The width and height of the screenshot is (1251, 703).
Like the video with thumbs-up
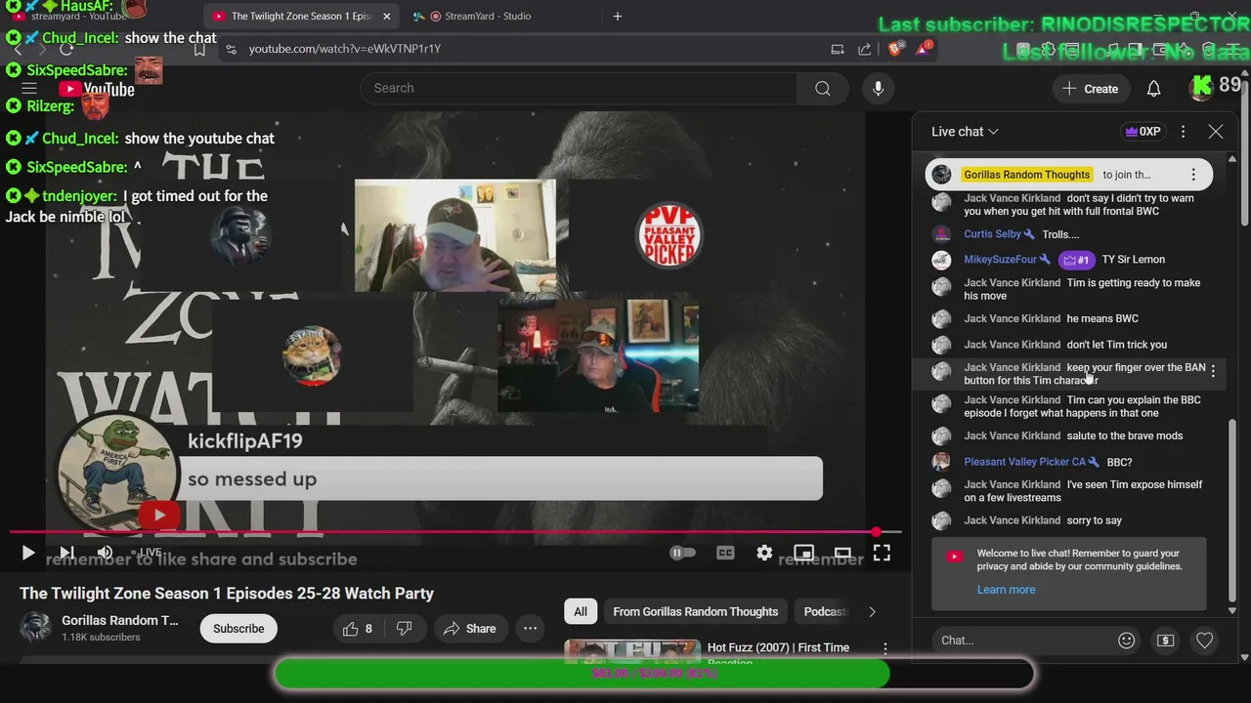(358, 629)
